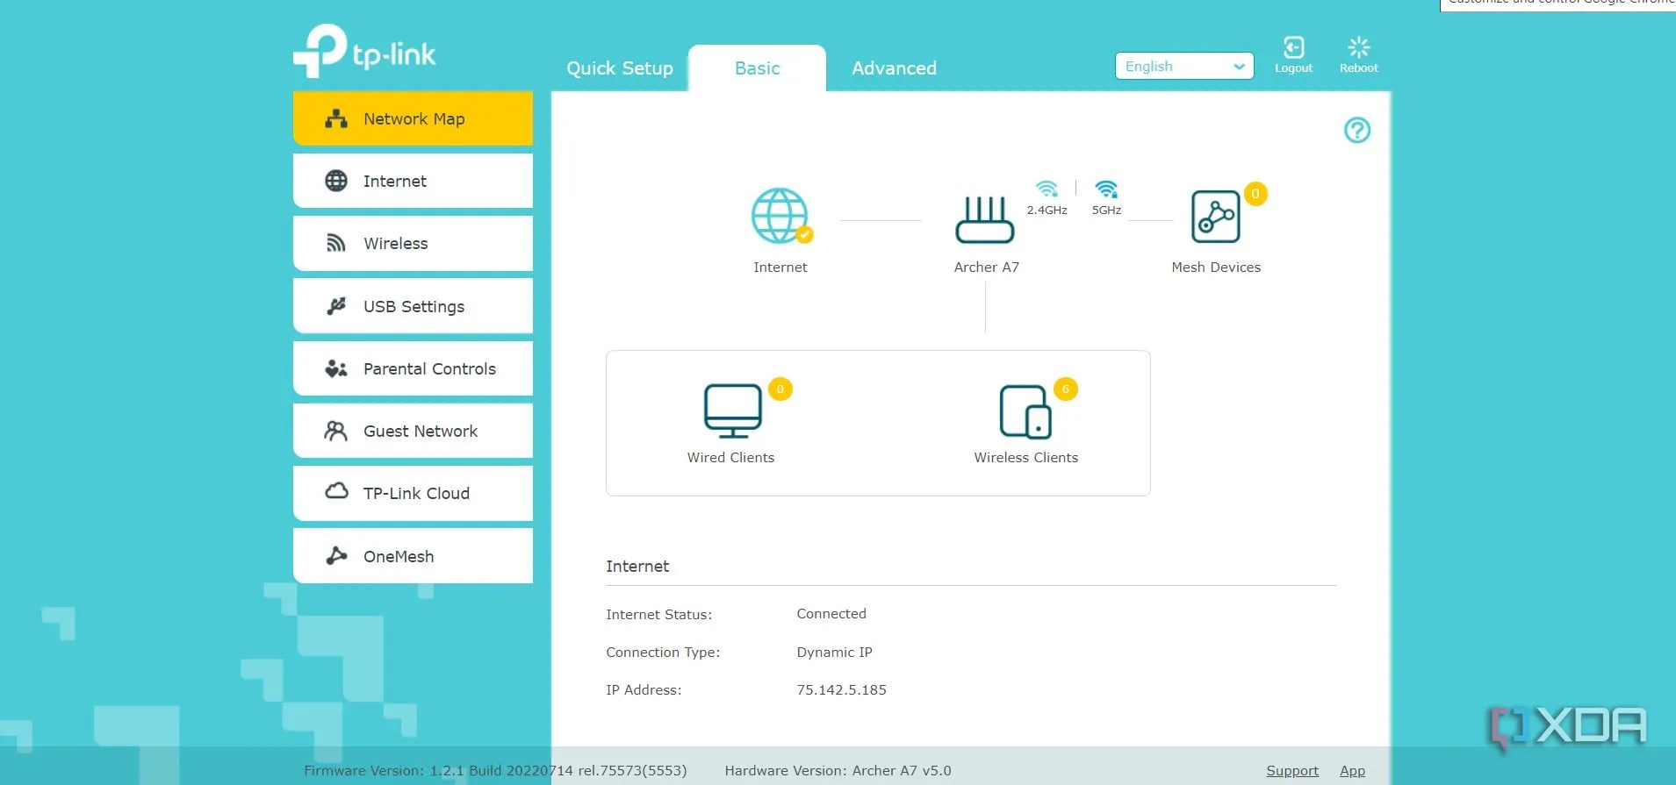This screenshot has width=1676, height=785.
Task: Click the Wired Clients label
Action: coord(730,458)
